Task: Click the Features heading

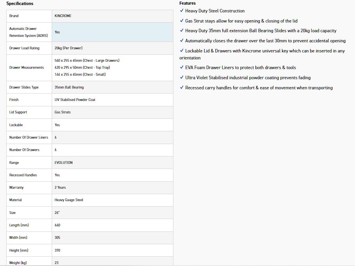Action: click(187, 3)
